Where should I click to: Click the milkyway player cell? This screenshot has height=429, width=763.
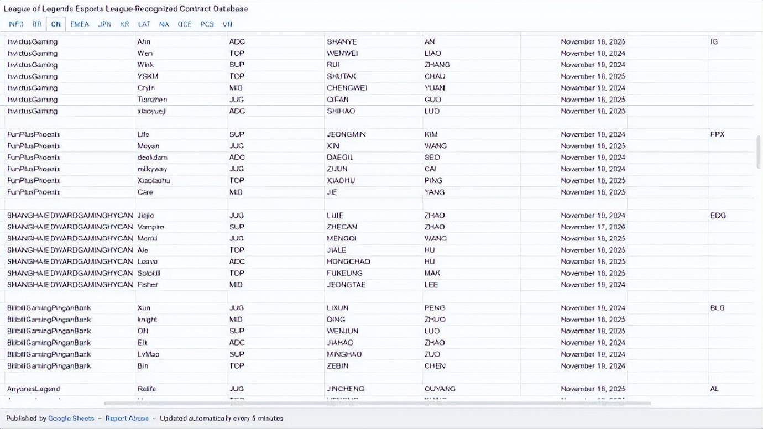point(181,169)
